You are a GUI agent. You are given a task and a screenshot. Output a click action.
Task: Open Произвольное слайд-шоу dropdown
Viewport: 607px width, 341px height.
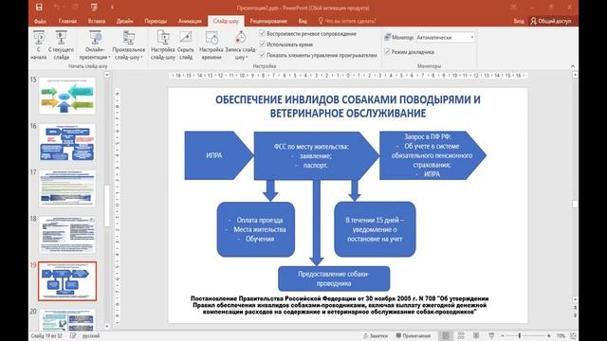point(129,45)
